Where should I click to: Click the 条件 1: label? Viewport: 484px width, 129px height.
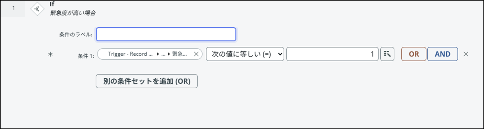click(86, 56)
